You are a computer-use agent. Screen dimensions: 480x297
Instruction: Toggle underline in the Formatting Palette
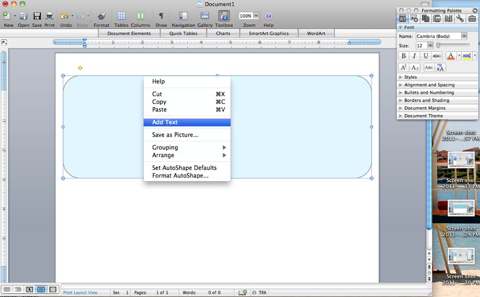coord(425,56)
